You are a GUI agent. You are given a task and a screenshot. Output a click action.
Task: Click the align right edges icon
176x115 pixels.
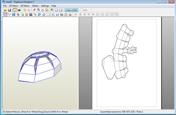click(x=84, y=14)
